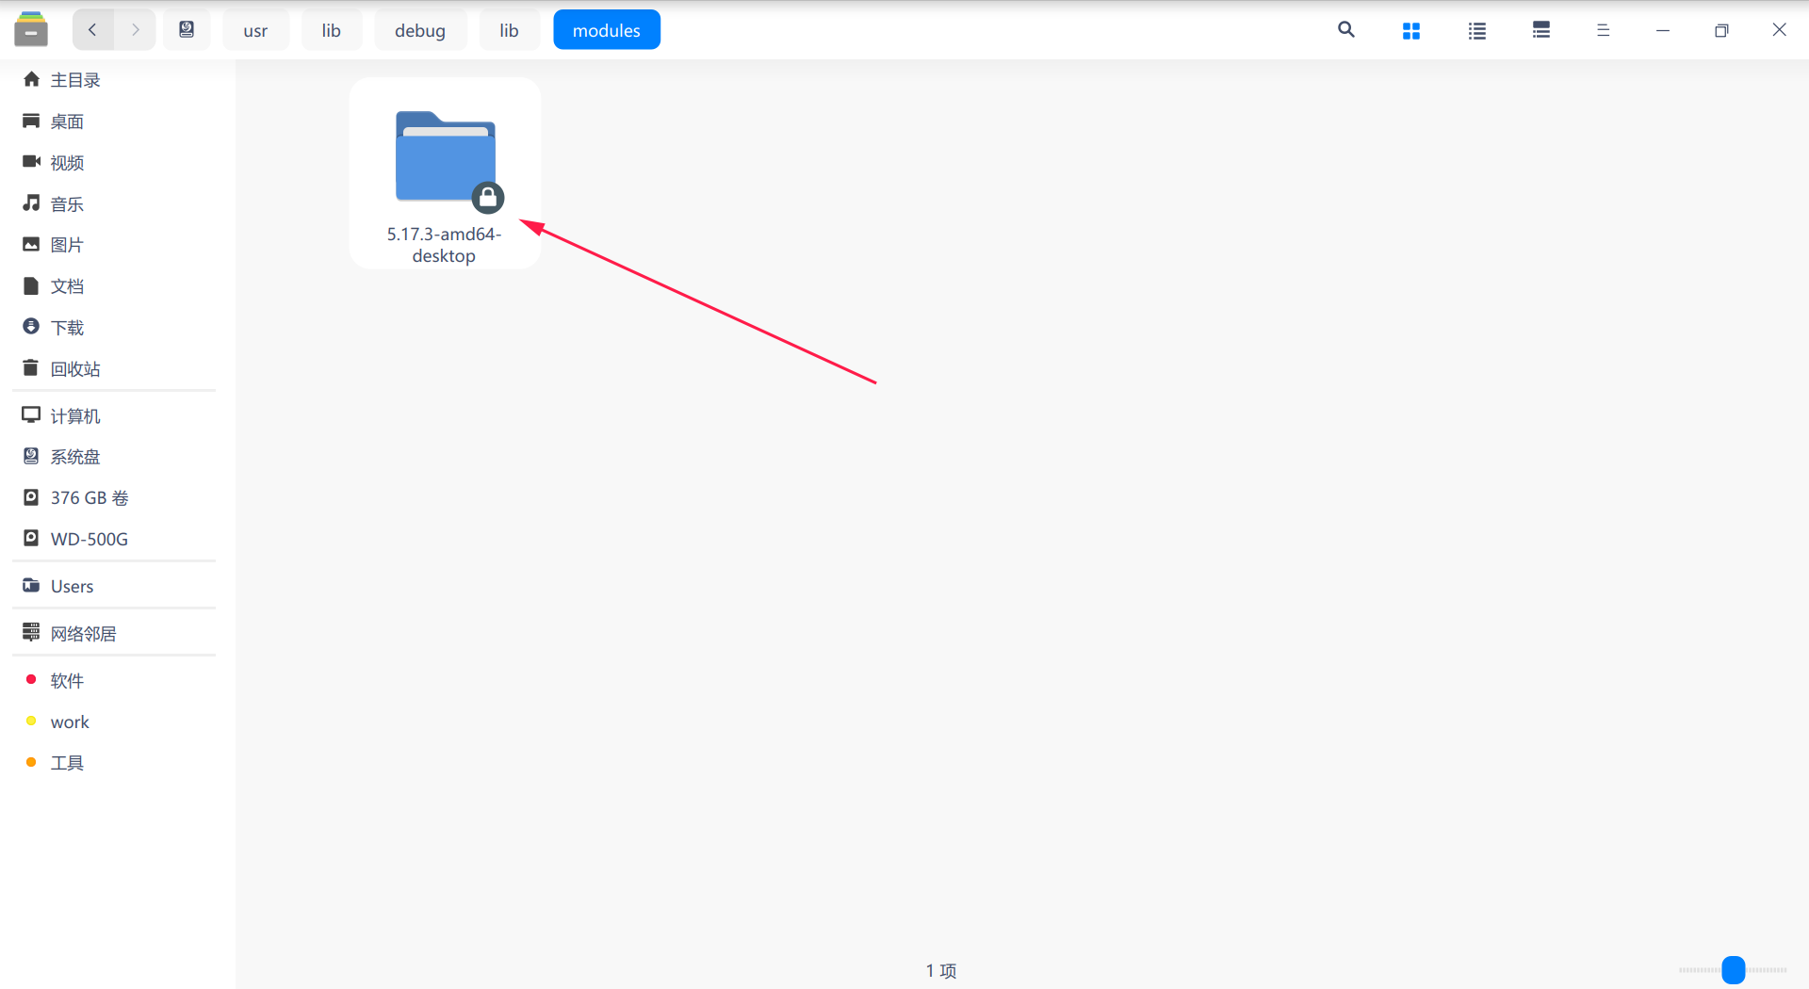The width and height of the screenshot is (1809, 989).
Task: Open the hamburger main menu
Action: tap(1603, 31)
